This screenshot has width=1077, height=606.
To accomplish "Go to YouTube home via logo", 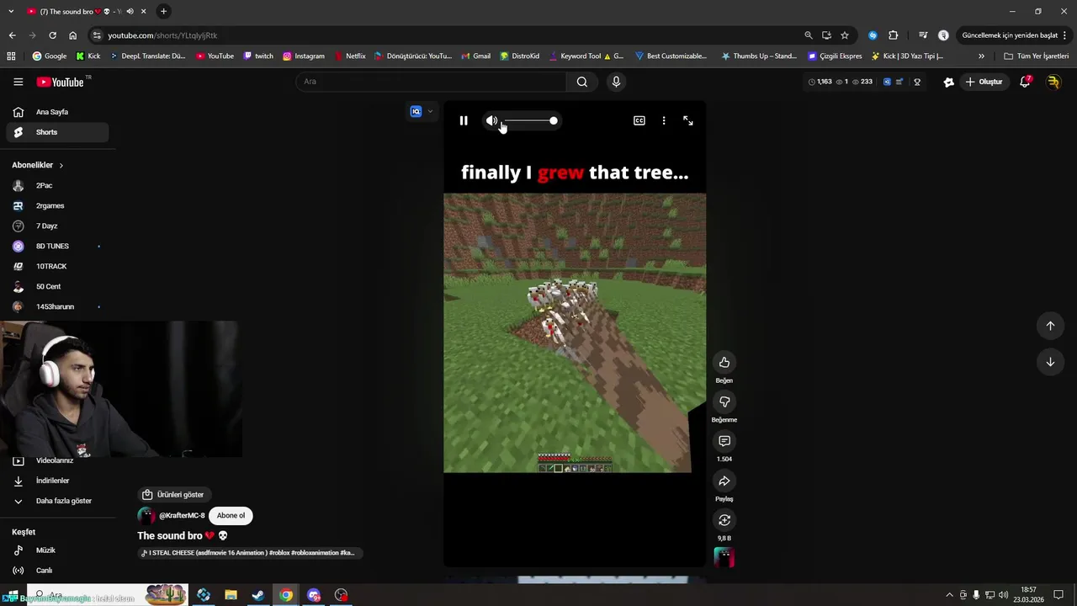I will pyautogui.click(x=61, y=82).
